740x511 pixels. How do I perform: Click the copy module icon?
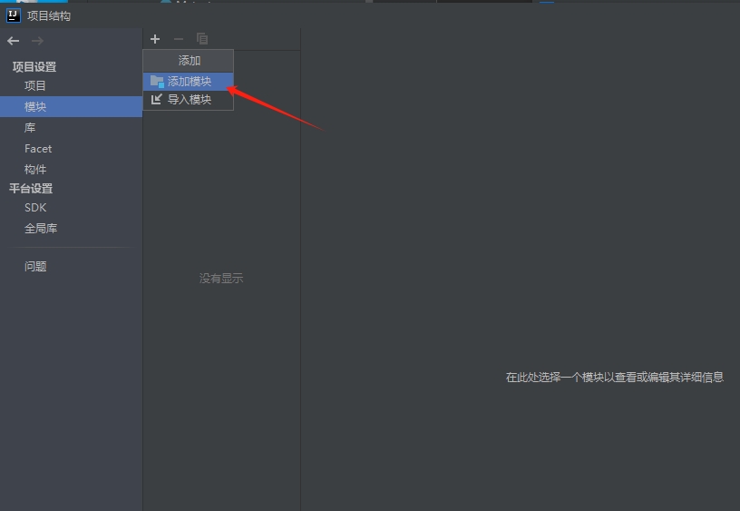[202, 39]
